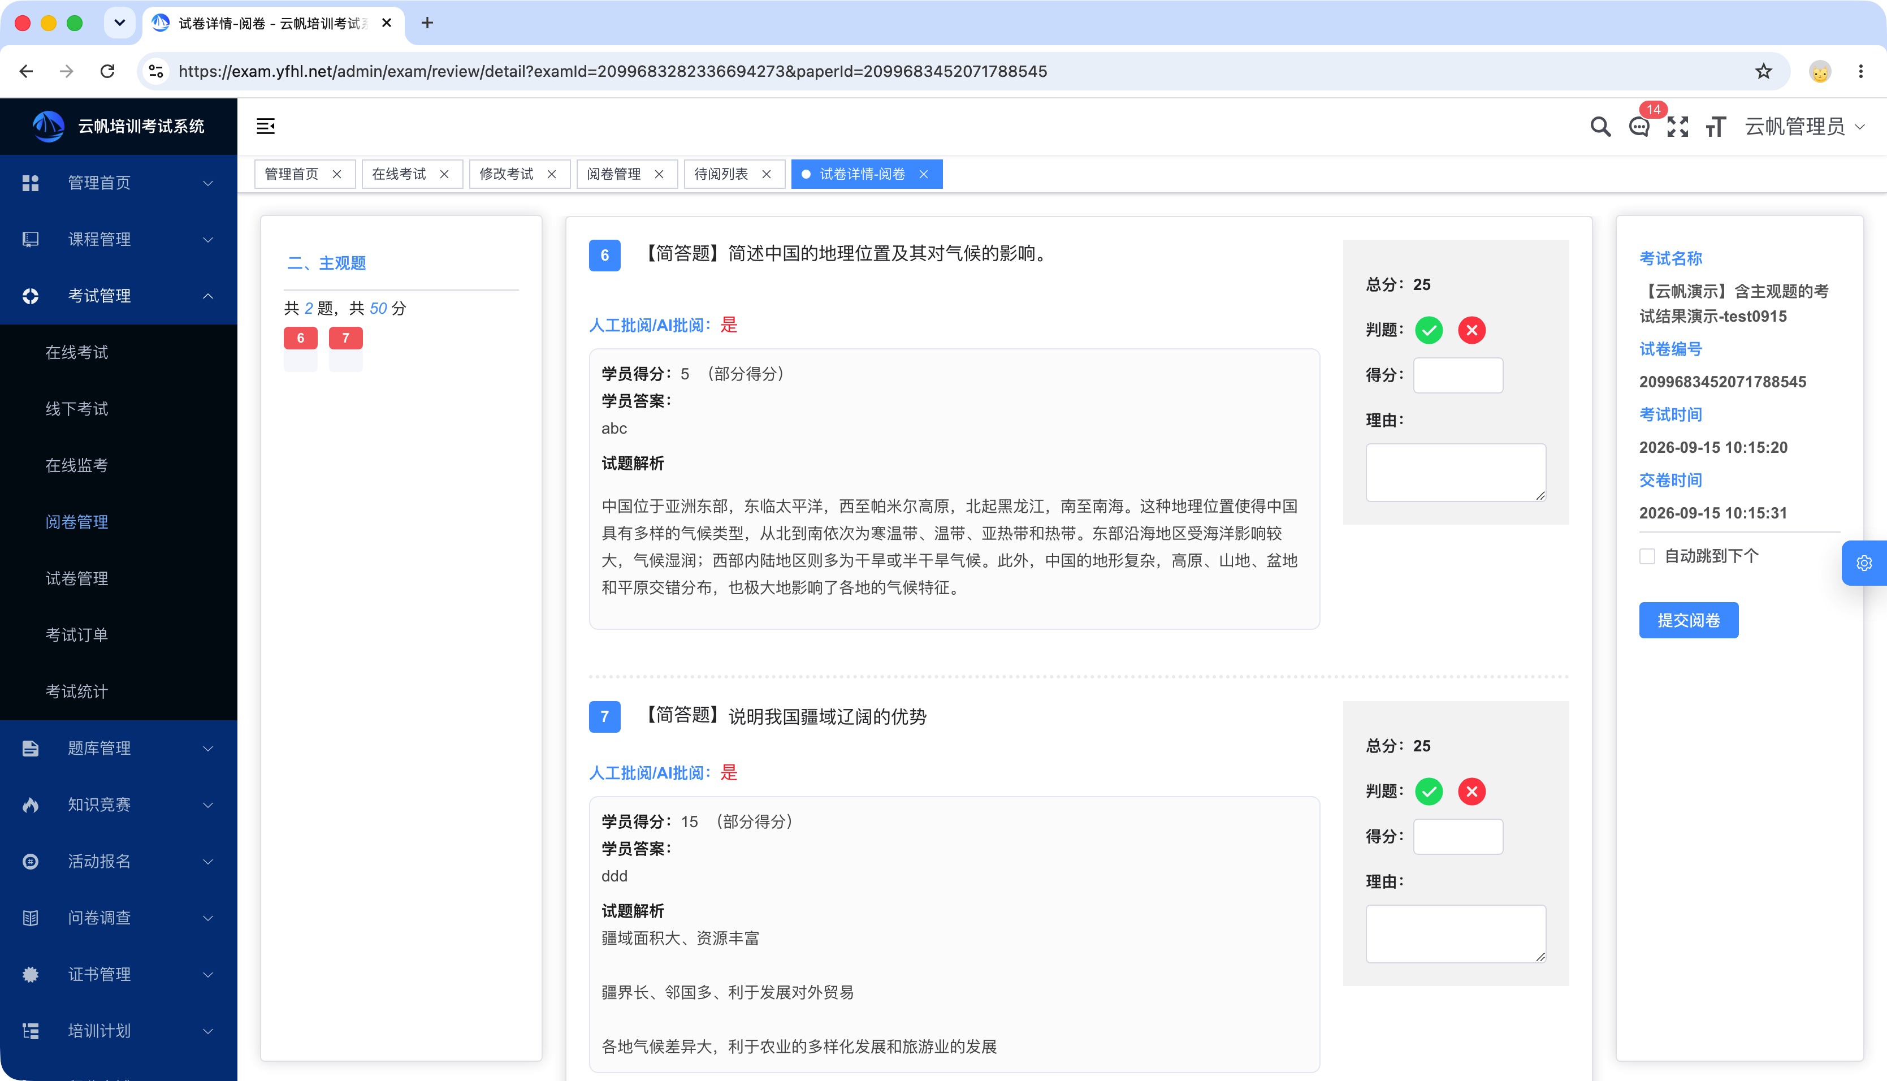Mark question 7 wrong with red cross
1887x1081 pixels.
[1472, 791]
